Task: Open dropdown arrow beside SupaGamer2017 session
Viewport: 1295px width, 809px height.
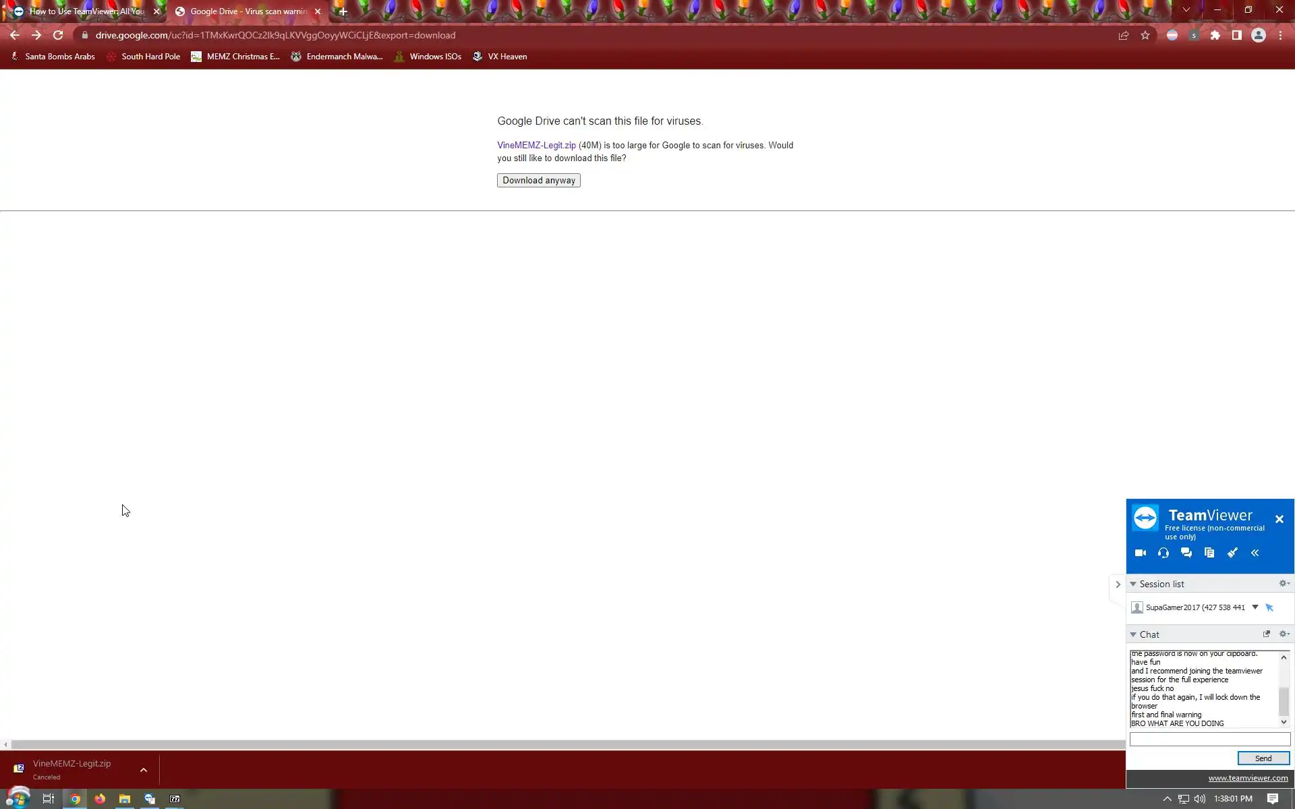Action: pos(1255,607)
